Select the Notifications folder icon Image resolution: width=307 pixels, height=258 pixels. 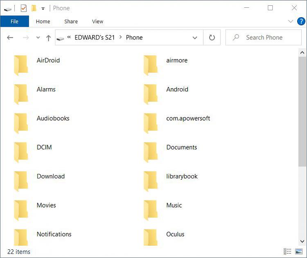pyautogui.click(x=21, y=237)
